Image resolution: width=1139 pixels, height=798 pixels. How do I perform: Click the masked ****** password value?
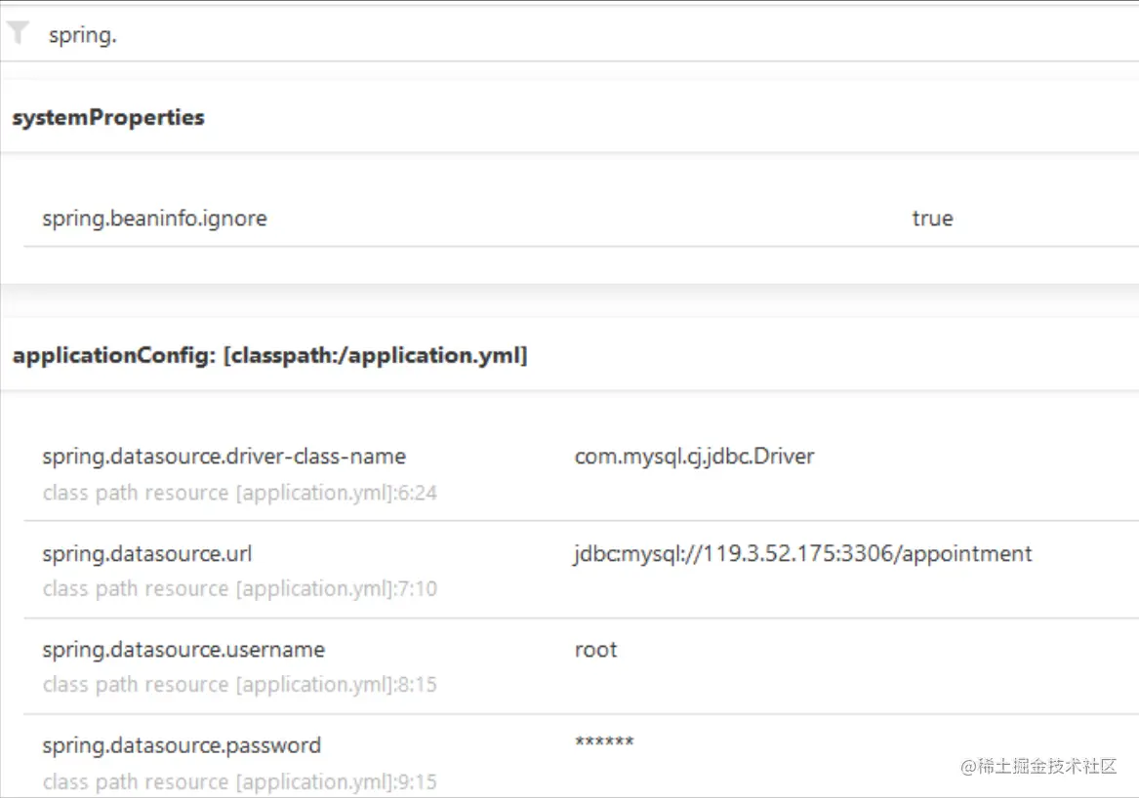(x=604, y=742)
